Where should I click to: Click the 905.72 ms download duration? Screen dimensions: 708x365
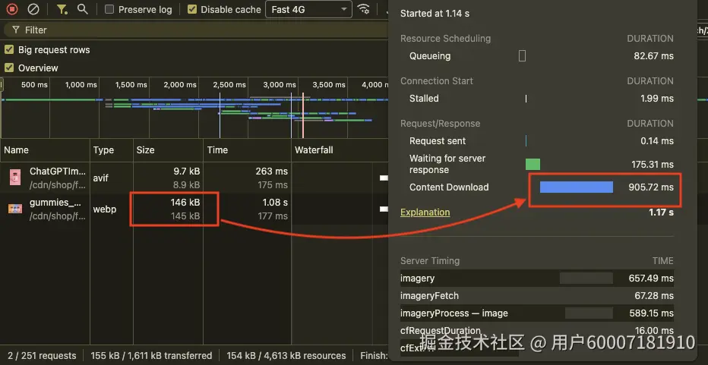651,187
